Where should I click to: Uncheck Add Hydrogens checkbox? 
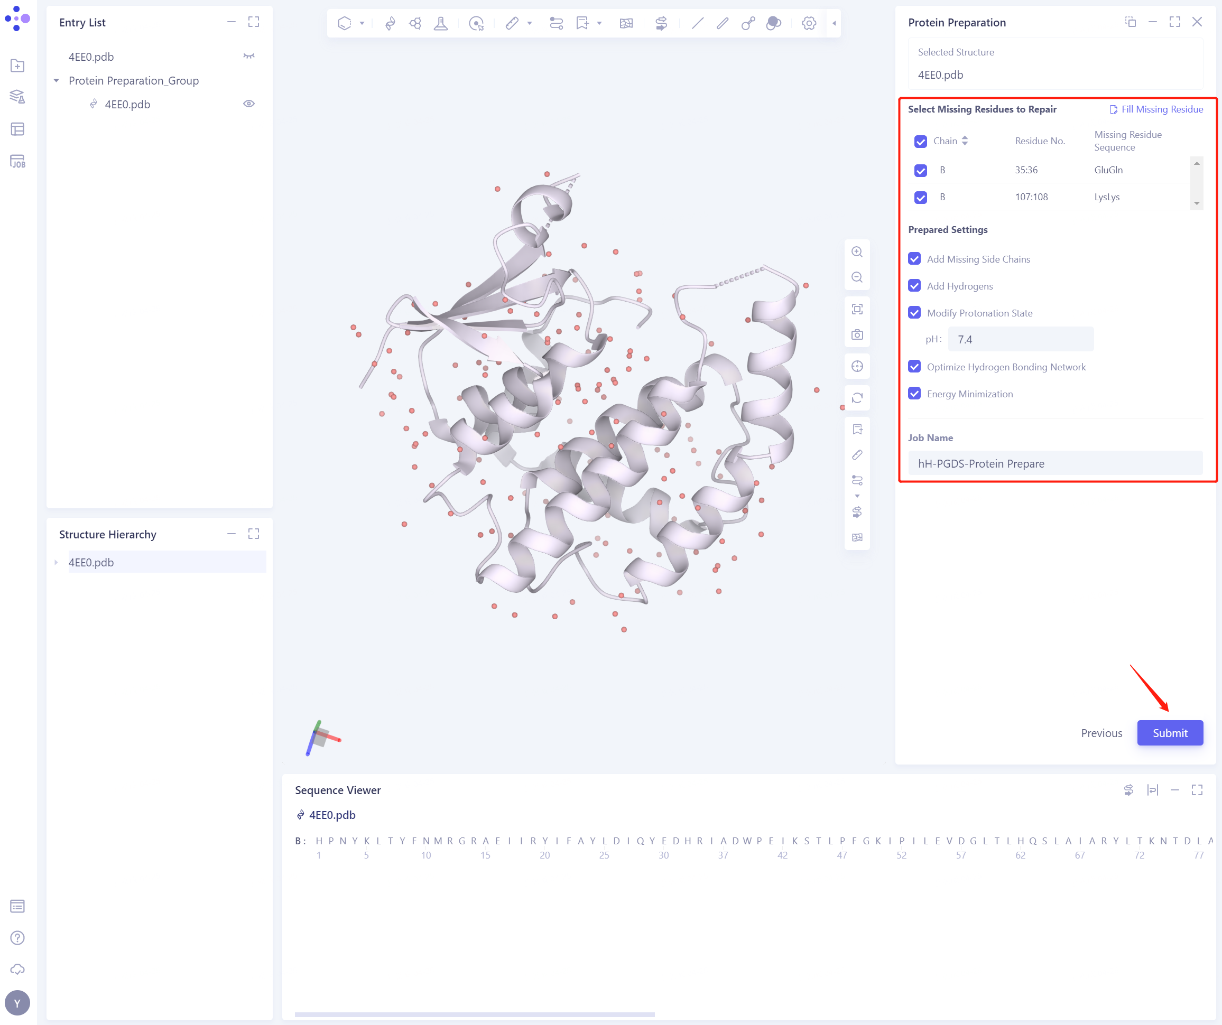click(914, 286)
